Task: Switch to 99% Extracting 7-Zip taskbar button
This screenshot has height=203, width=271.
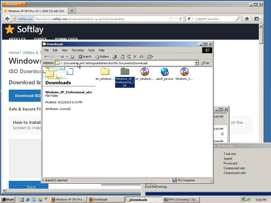Action: click(x=181, y=200)
